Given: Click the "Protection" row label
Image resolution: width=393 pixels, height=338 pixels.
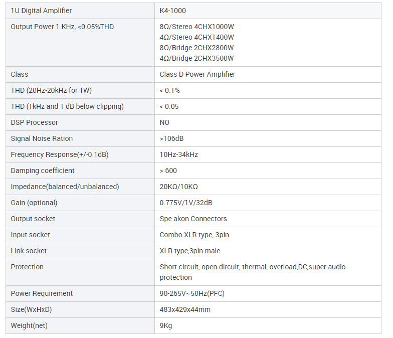Looking at the screenshot, I should pos(27,267).
